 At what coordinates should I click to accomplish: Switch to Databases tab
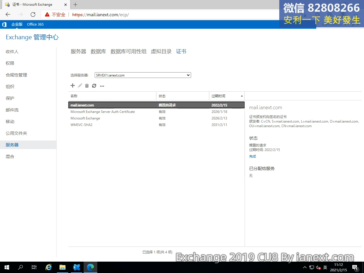[98, 51]
